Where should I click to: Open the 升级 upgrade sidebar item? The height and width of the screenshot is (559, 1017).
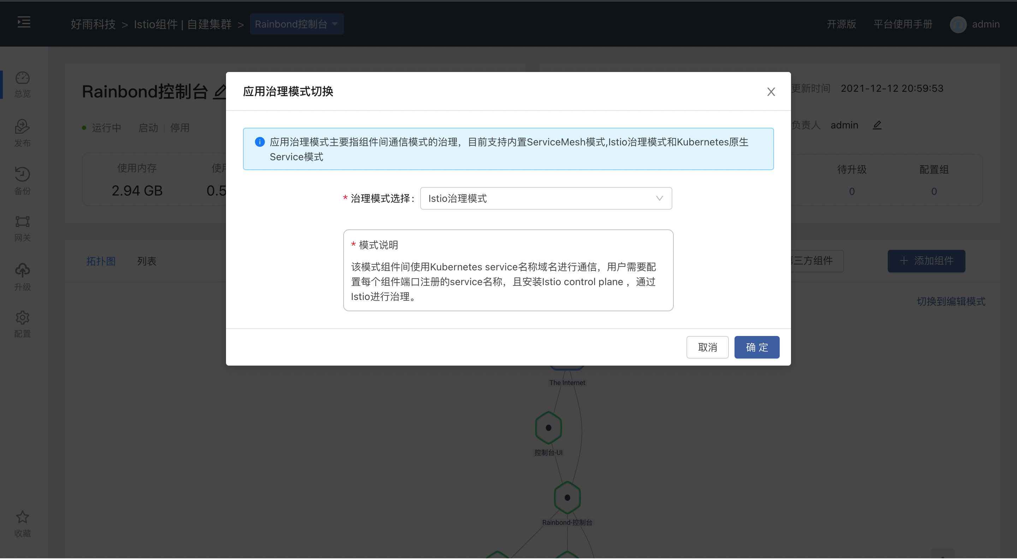23,277
